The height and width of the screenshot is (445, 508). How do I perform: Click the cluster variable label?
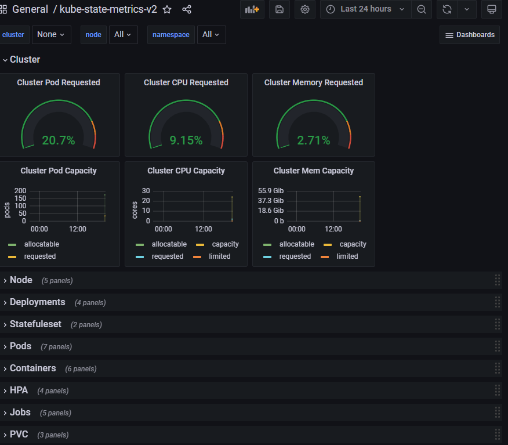tap(13, 35)
